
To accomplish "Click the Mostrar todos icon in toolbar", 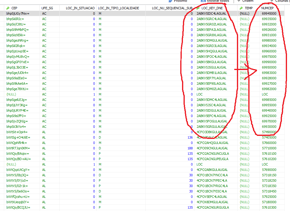I will [202, 1].
